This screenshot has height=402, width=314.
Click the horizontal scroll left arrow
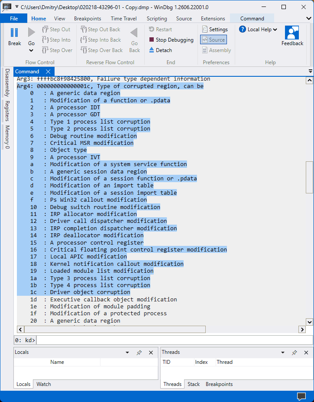pos(20,330)
